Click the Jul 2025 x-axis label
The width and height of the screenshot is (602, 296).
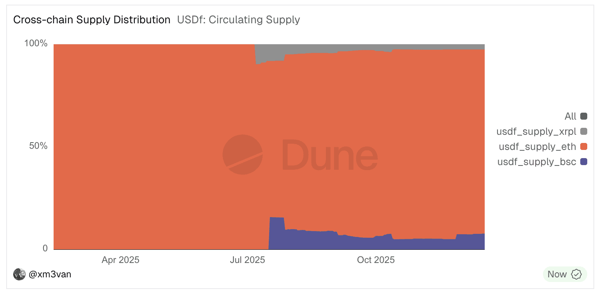click(x=247, y=260)
